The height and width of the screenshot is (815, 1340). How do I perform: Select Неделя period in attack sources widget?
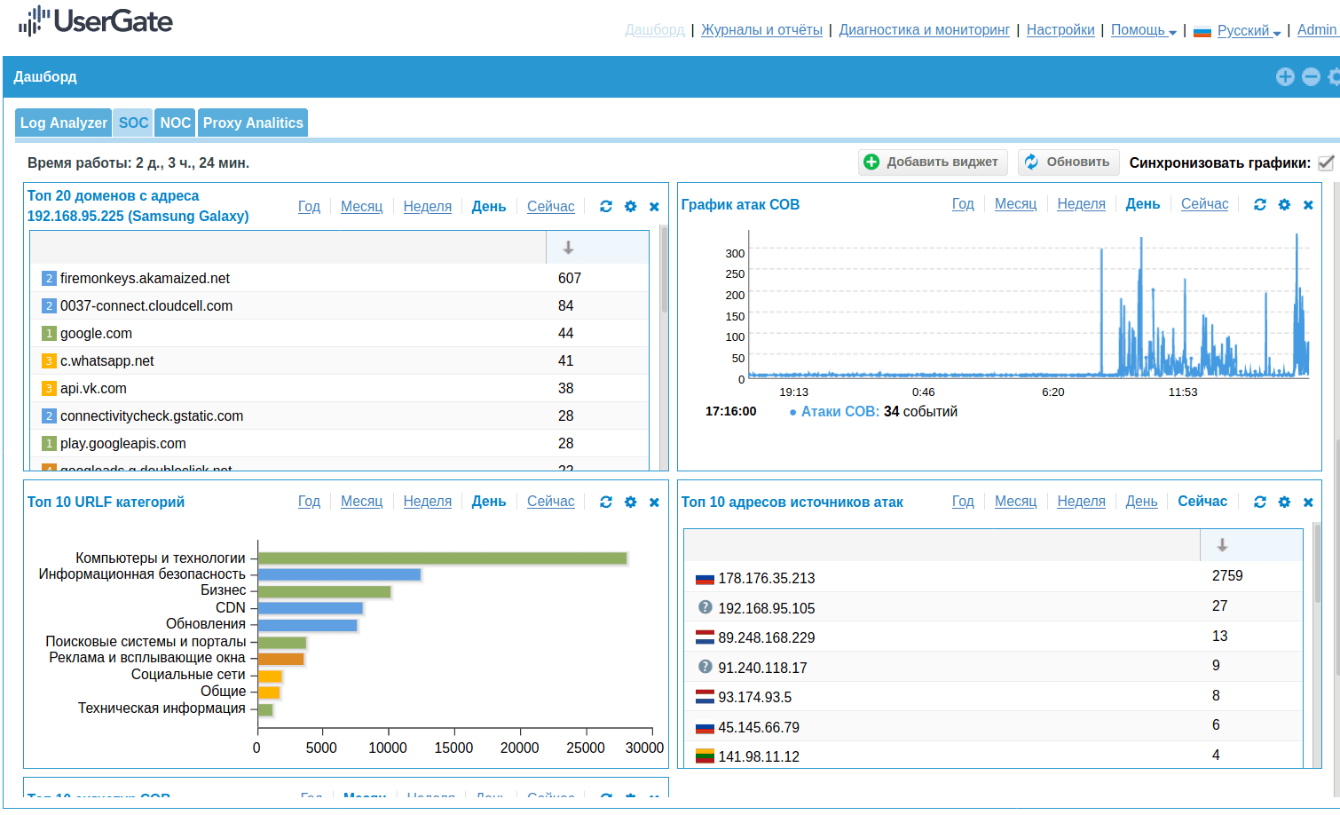click(x=1081, y=502)
